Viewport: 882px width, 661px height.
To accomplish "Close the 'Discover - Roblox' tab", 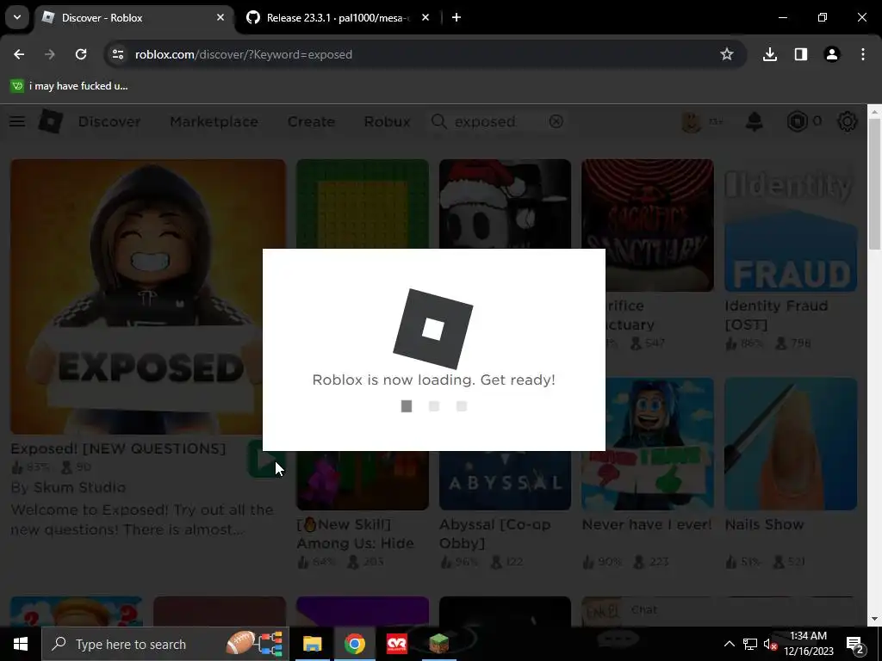I will click(x=220, y=17).
